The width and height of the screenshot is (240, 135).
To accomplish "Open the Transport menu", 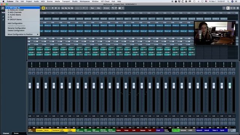I will point(66,1).
